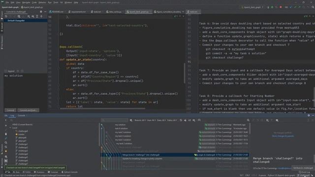
Task: Open eye view options in log toolbar
Action: pos(194,120)
